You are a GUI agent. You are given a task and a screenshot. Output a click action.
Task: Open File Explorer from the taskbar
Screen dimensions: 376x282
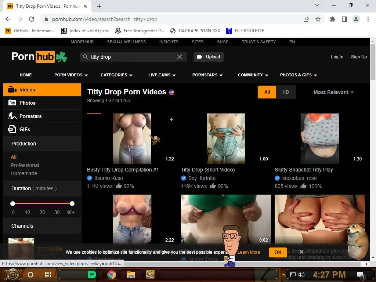point(131,275)
